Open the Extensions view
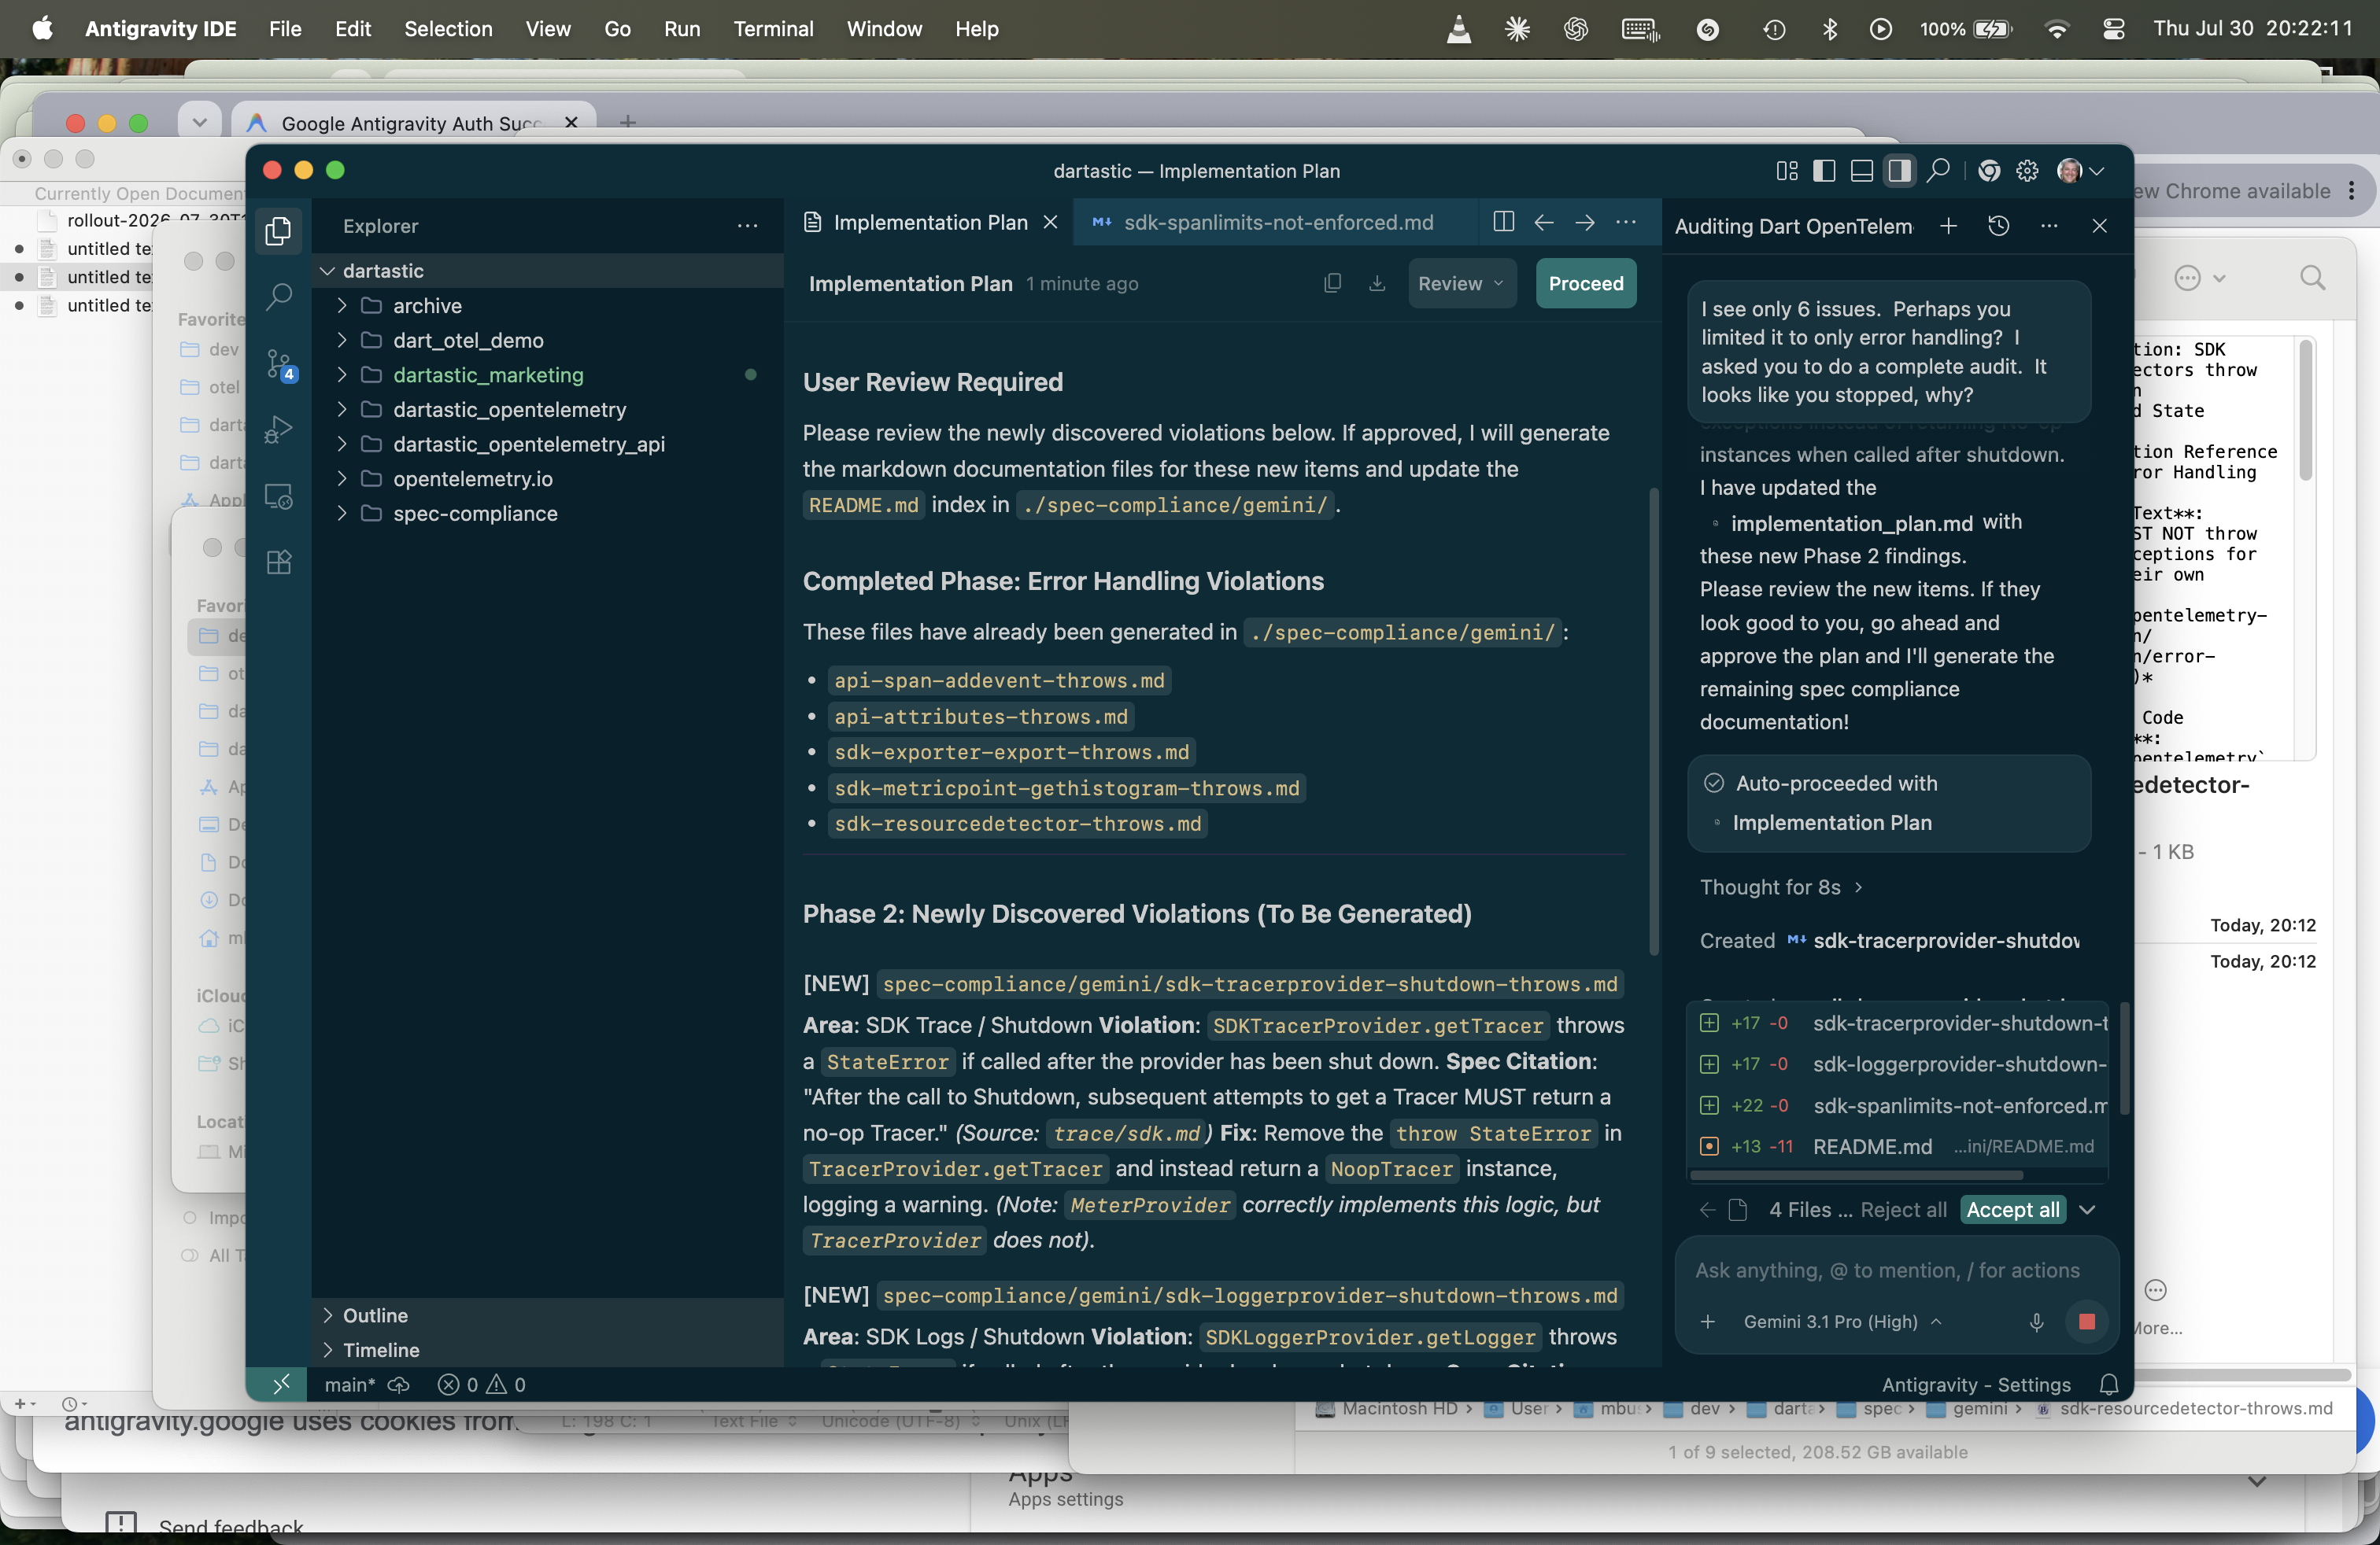 click(279, 562)
